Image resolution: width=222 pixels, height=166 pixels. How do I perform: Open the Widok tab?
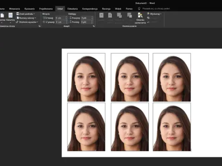pyautogui.click(x=118, y=9)
